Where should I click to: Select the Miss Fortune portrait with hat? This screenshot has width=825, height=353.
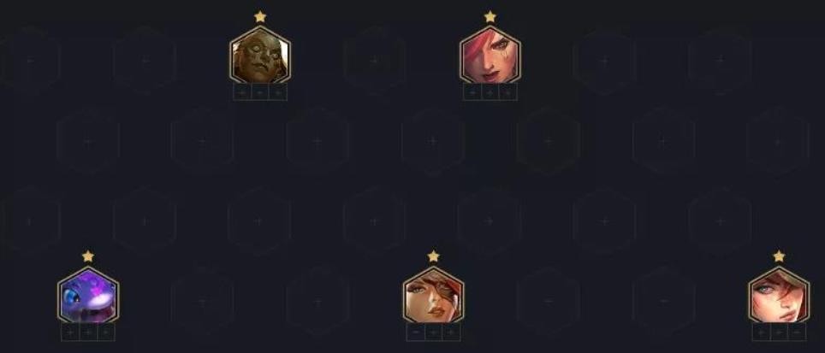pyautogui.click(x=433, y=295)
